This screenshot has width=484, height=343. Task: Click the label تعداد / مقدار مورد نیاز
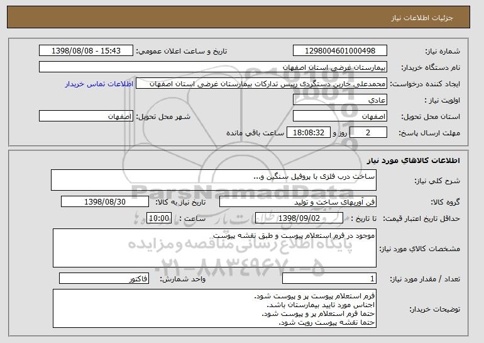tap(425, 279)
